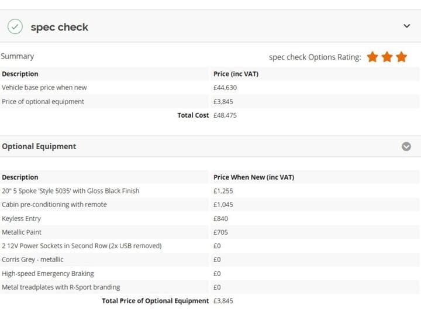Collapse Optional Equipment with grey arrow icon
The image size is (421, 316).
click(406, 146)
